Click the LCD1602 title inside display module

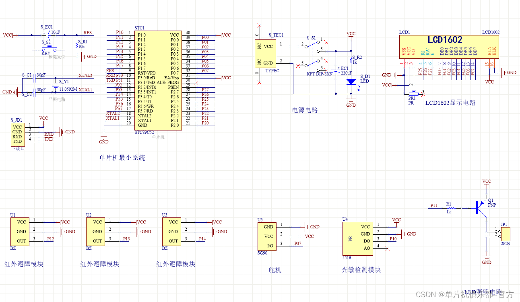[445, 40]
